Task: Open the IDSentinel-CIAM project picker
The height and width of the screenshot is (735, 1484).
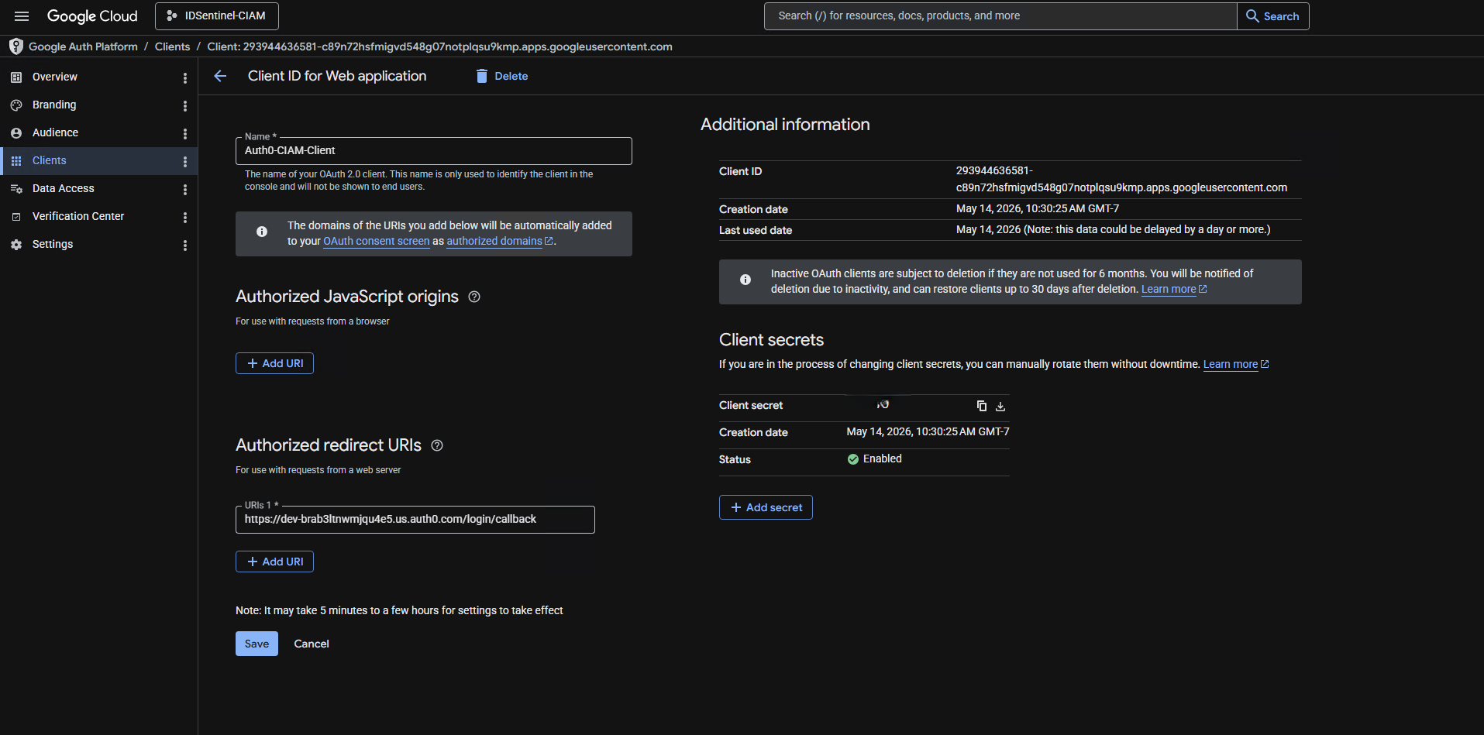Action: pyautogui.click(x=217, y=16)
